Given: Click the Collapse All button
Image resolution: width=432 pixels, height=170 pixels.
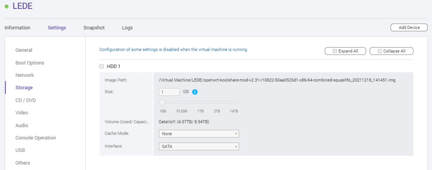Looking at the screenshot, I should [x=391, y=51].
